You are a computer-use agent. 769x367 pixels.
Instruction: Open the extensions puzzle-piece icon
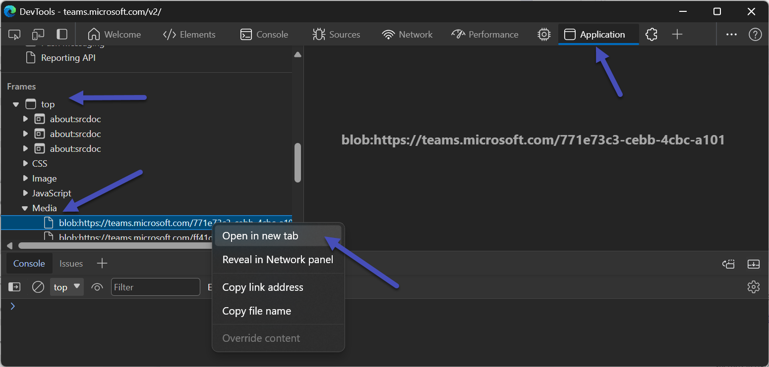(x=651, y=35)
